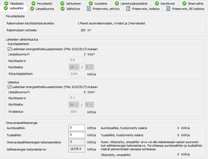This screenshot has height=159, width=208.
Task: Click the Valaistus Käyttöaste k field
Action: (77, 98)
